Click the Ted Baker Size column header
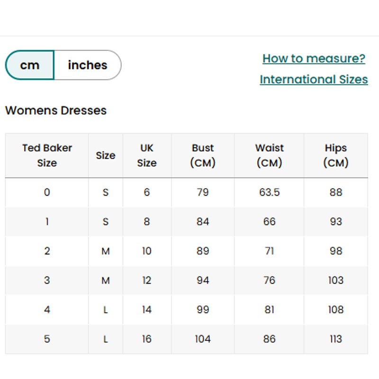The height and width of the screenshot is (379, 379). click(47, 155)
